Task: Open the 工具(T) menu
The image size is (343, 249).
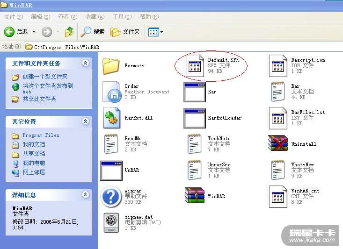Action: [x=122, y=17]
